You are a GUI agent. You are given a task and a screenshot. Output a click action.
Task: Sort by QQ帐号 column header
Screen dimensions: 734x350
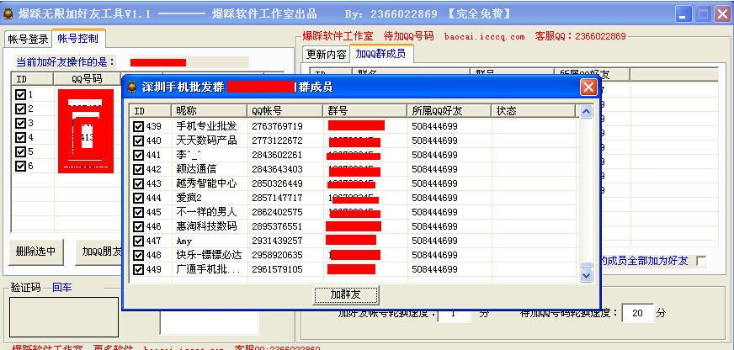point(285,111)
